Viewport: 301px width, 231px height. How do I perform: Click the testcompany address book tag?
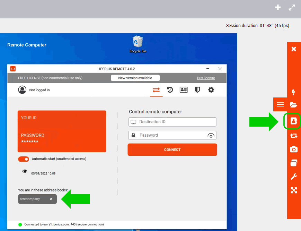(37, 199)
